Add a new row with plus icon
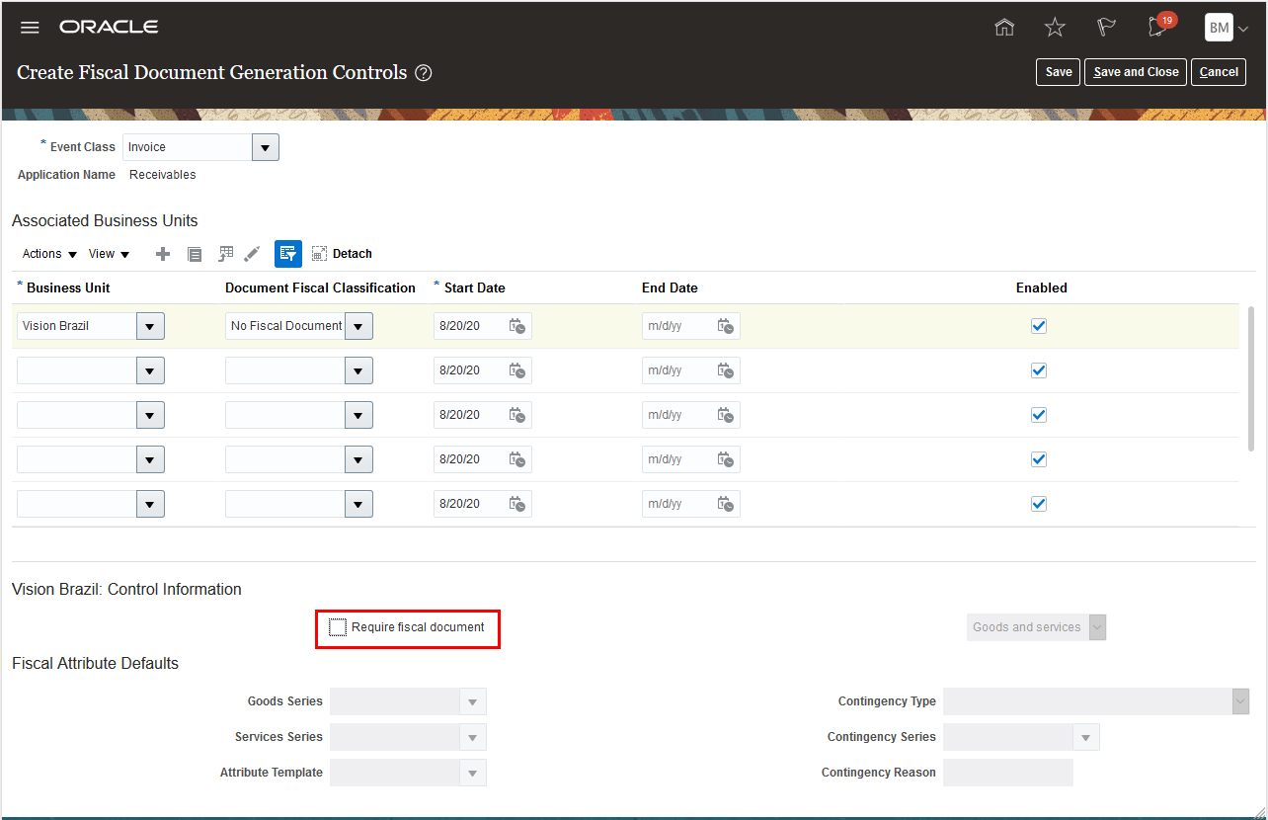The width and height of the screenshot is (1268, 820). pyautogui.click(x=163, y=254)
